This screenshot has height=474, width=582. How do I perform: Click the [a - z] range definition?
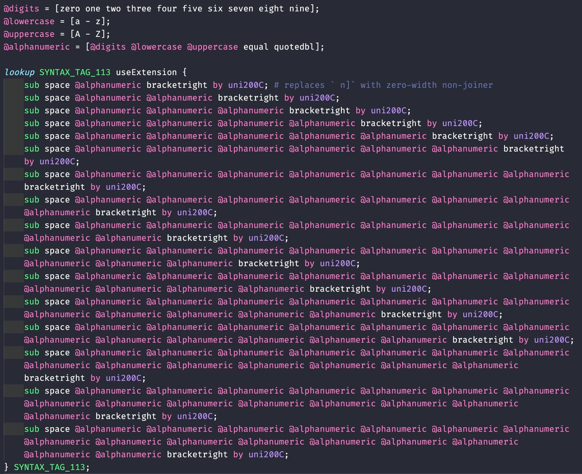(x=88, y=22)
